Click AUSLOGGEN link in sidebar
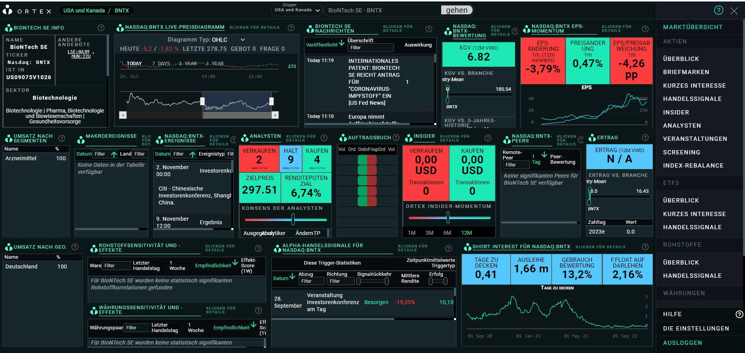The image size is (745, 353). pos(683,343)
